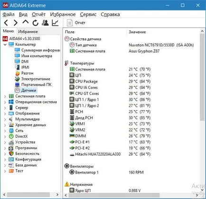This screenshot has width=206, height=199.
Task: Click the Back navigation arrow in toolbar
Action: [x=6, y=23]
